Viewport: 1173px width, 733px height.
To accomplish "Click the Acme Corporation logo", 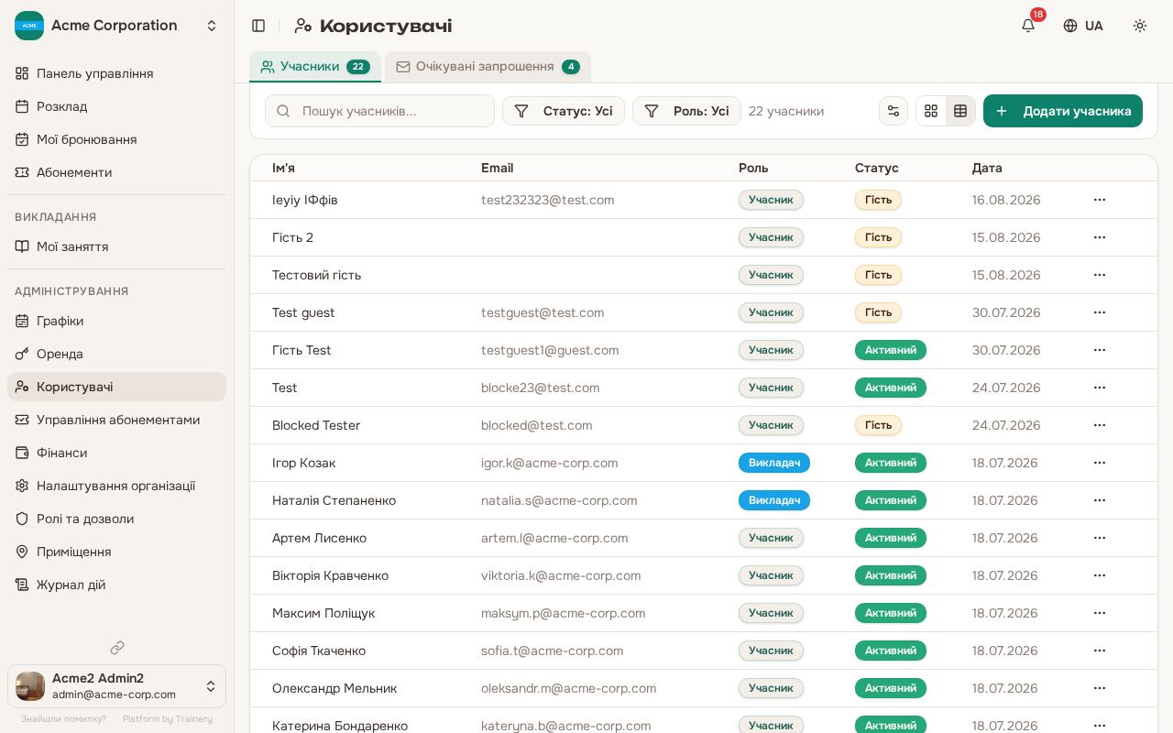I will pos(29,26).
